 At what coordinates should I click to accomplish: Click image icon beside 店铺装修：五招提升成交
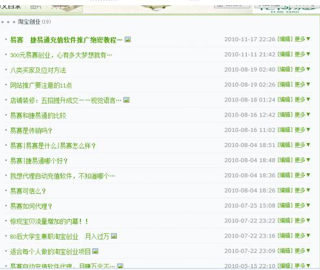(x=127, y=100)
